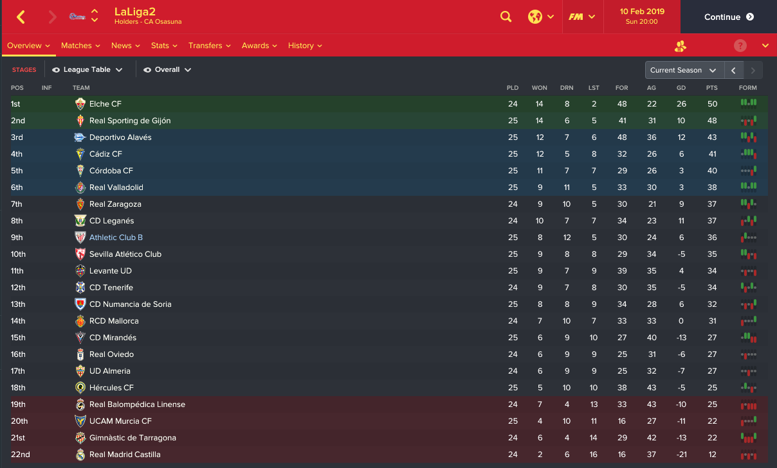Open the world globe menu icon
Viewport: 777px width, 468px height.
tap(535, 17)
